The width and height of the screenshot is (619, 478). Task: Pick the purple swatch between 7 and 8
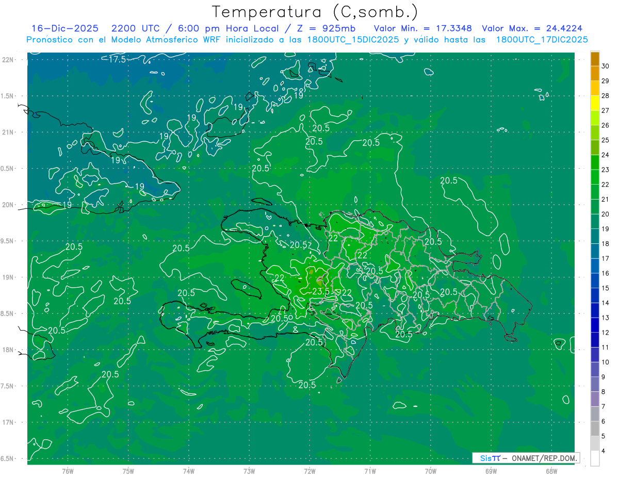(x=595, y=399)
